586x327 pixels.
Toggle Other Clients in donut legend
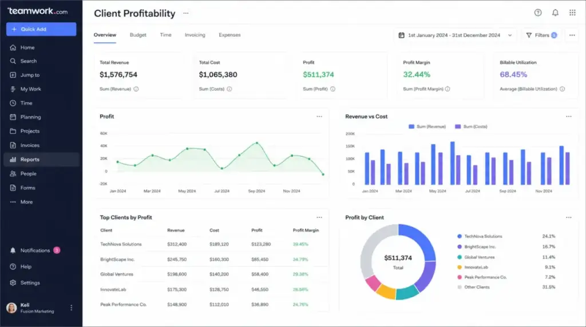473,287
